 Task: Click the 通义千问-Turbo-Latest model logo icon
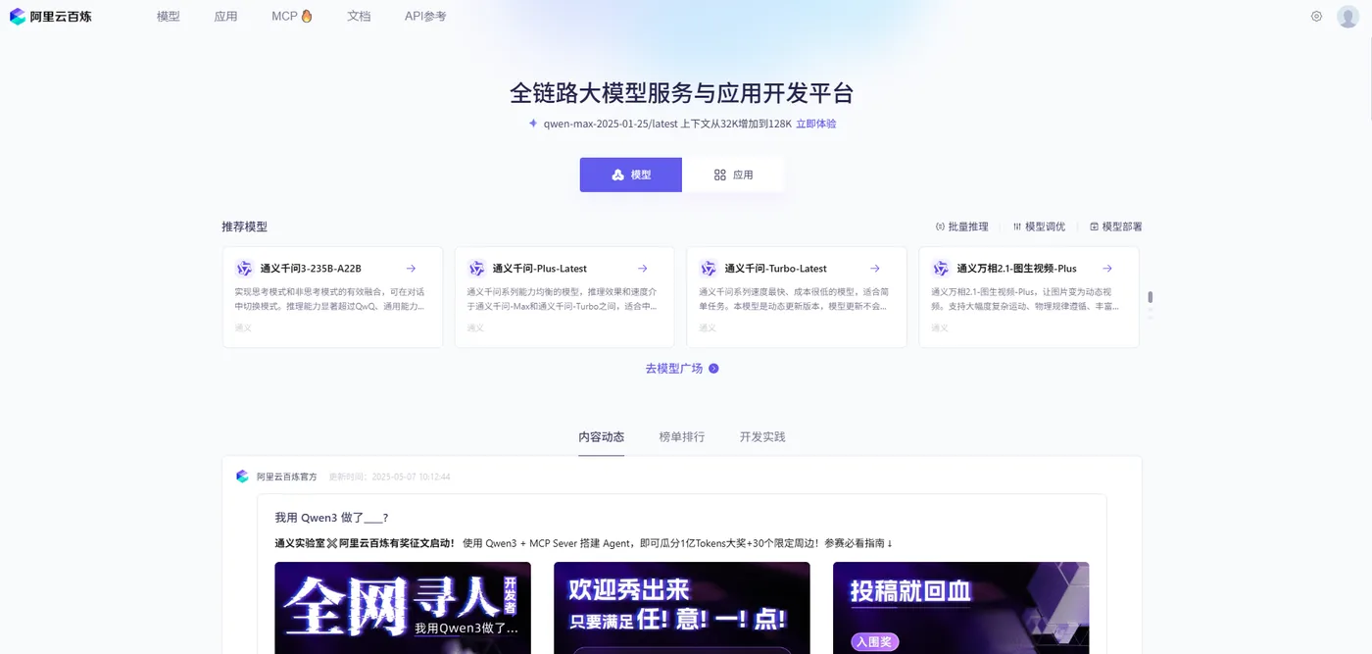(709, 269)
